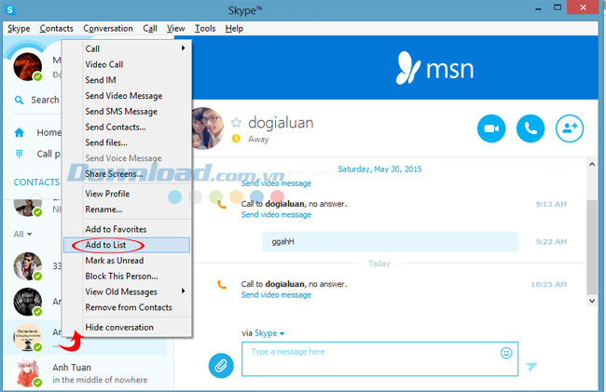This screenshot has height=392, width=606.
Task: Open the Skype menu
Action: point(19,29)
